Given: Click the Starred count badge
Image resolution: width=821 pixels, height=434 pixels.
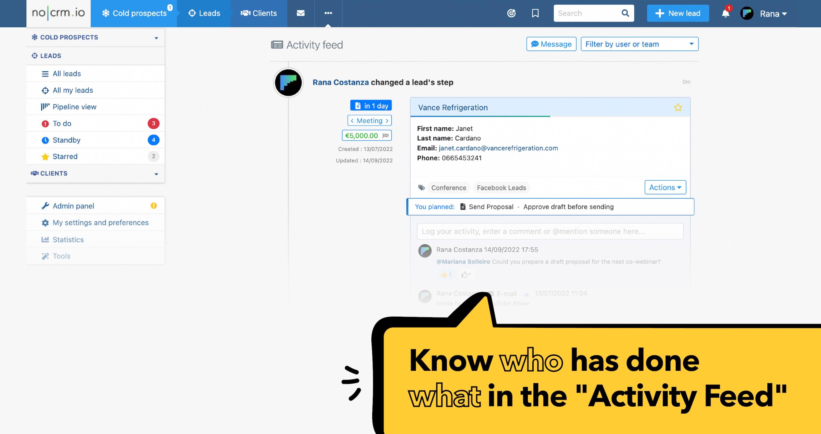Looking at the screenshot, I should [x=154, y=157].
